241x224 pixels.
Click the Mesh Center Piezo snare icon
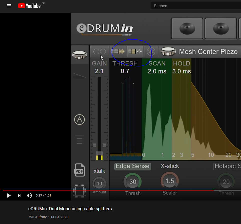pyautogui.click(x=168, y=51)
